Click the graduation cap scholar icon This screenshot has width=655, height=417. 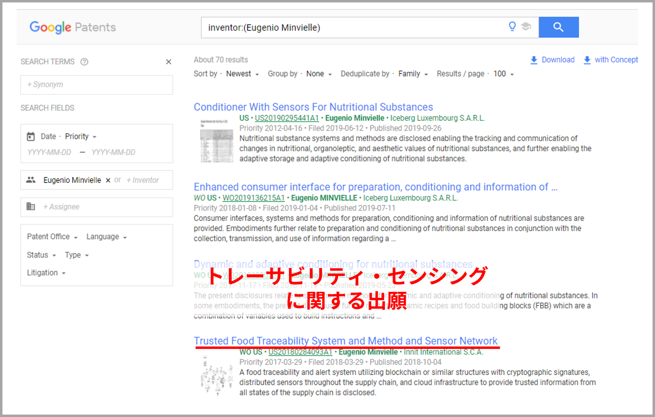click(526, 26)
